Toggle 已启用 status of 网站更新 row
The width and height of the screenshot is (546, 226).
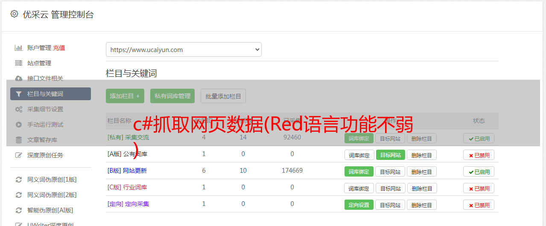479,171
